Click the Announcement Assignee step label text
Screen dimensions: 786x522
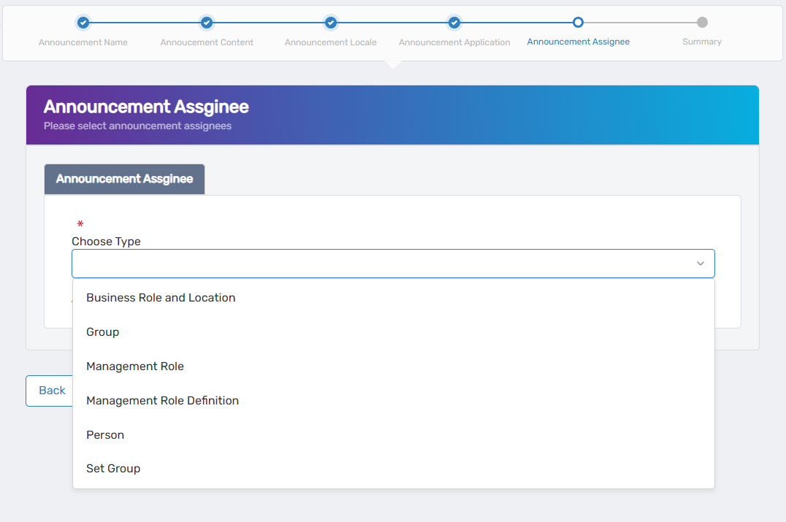click(x=578, y=42)
